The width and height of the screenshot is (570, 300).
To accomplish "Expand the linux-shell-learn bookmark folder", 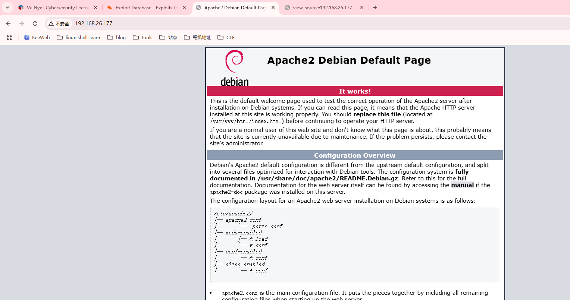I will pyautogui.click(x=78, y=37).
